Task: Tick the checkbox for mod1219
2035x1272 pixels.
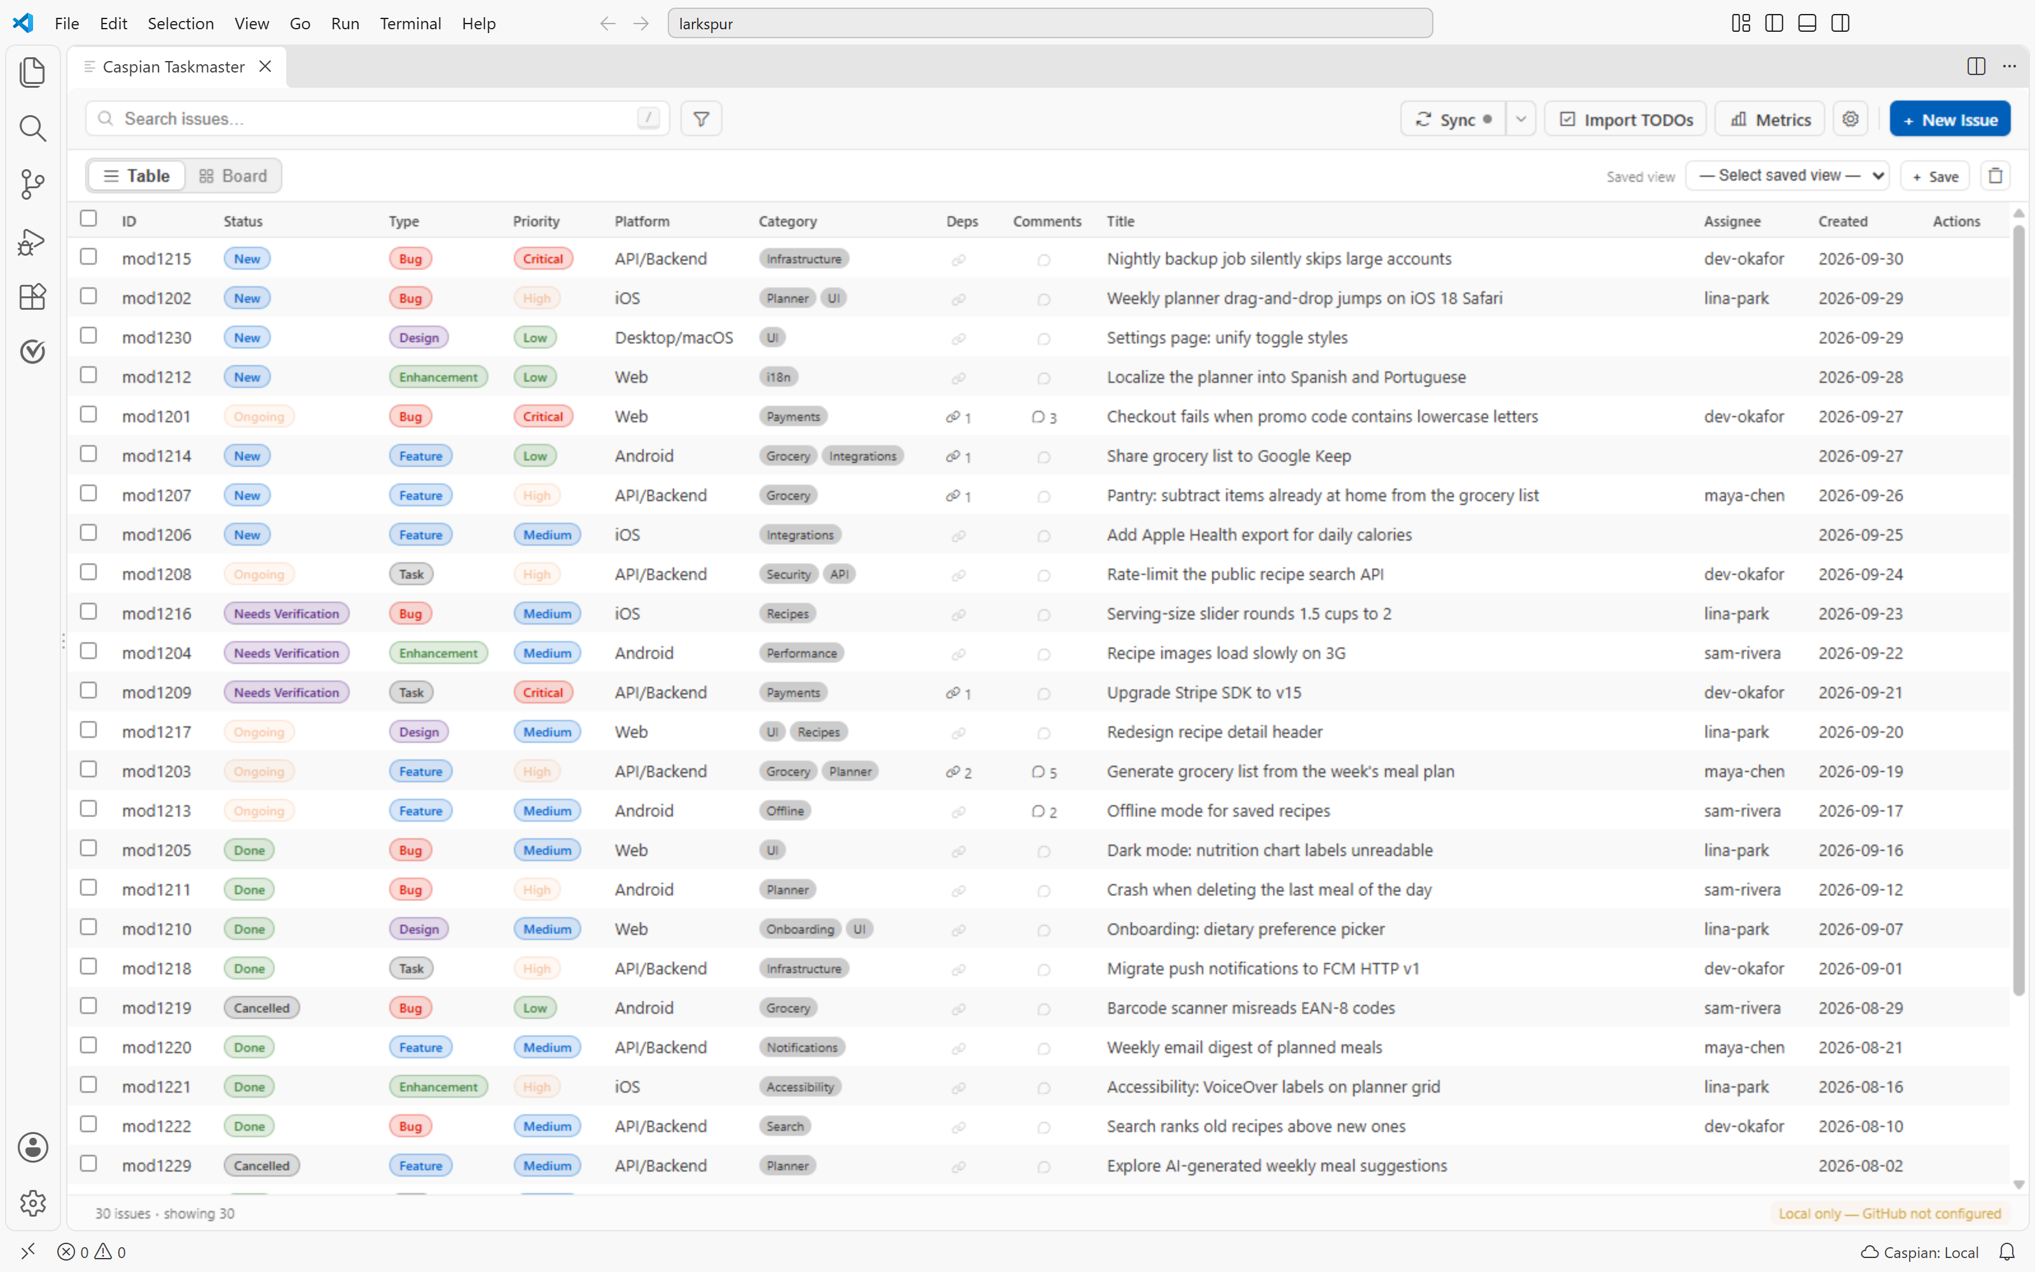Action: tap(88, 1006)
